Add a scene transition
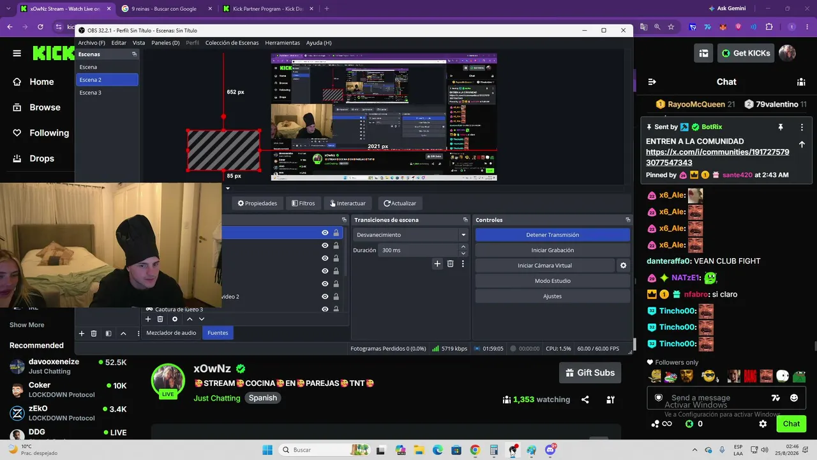 point(437,263)
